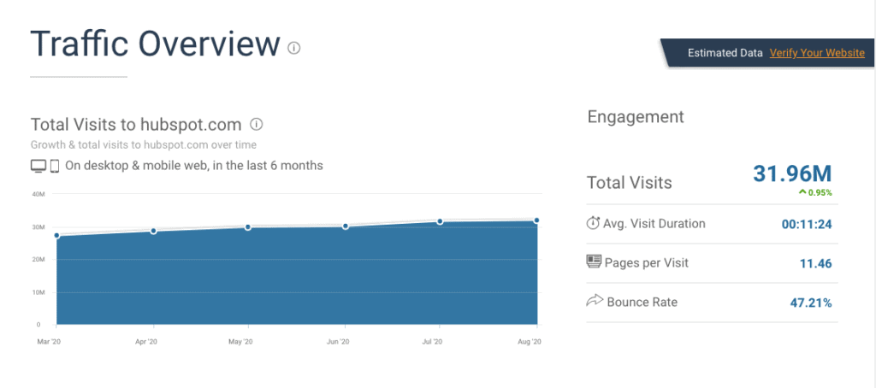Click the green growth arrow under 31.96M
The width and height of the screenshot is (876, 388).
coord(802,192)
